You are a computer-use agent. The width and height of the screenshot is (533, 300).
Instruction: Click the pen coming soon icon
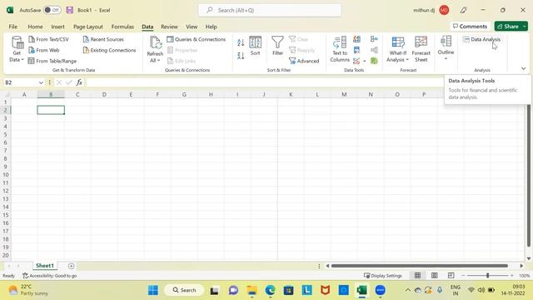tap(463, 10)
